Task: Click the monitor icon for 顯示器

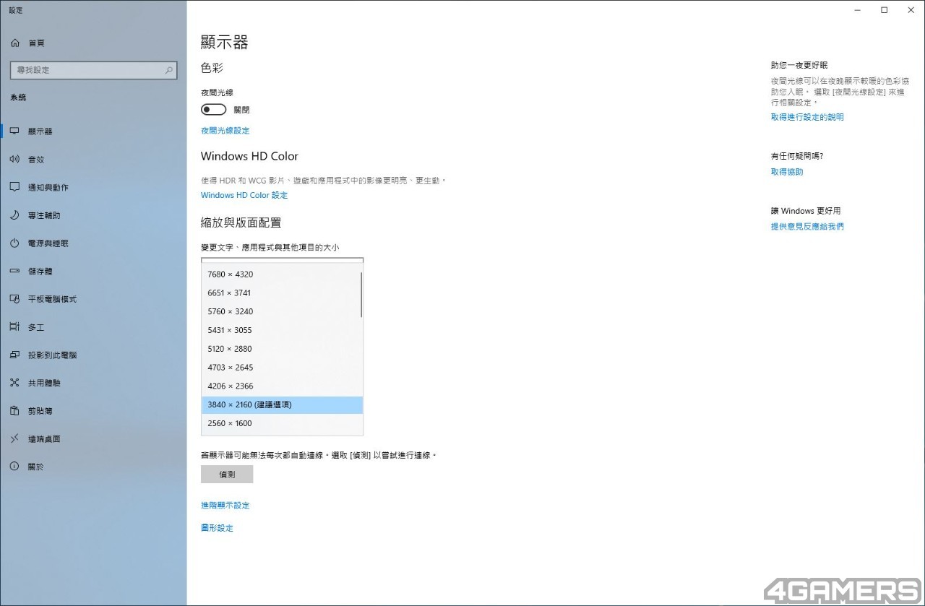Action: tap(14, 131)
